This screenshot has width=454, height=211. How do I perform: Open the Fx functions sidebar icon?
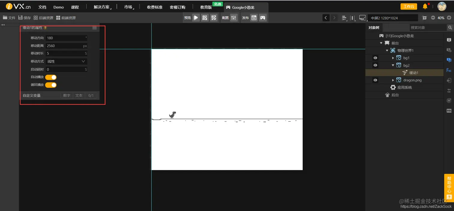pos(449,70)
